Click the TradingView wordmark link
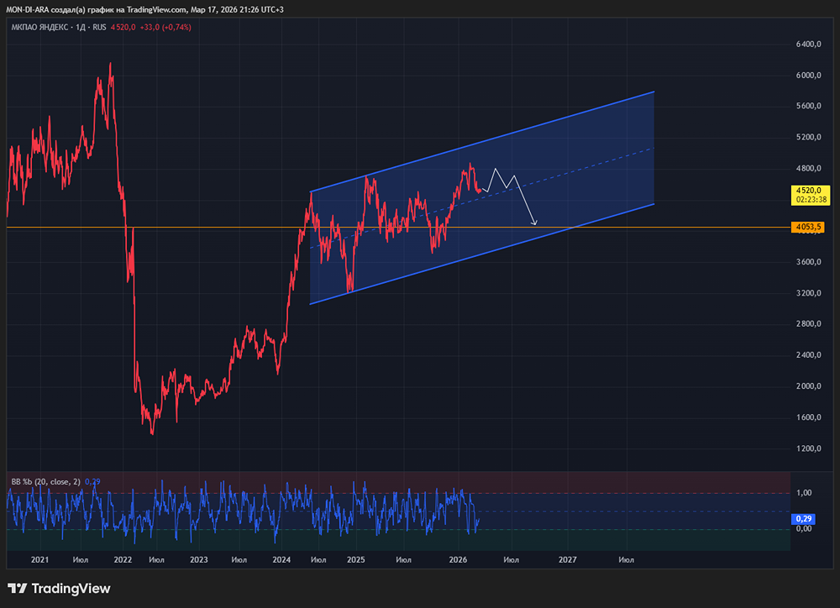The image size is (840, 608). (x=71, y=589)
